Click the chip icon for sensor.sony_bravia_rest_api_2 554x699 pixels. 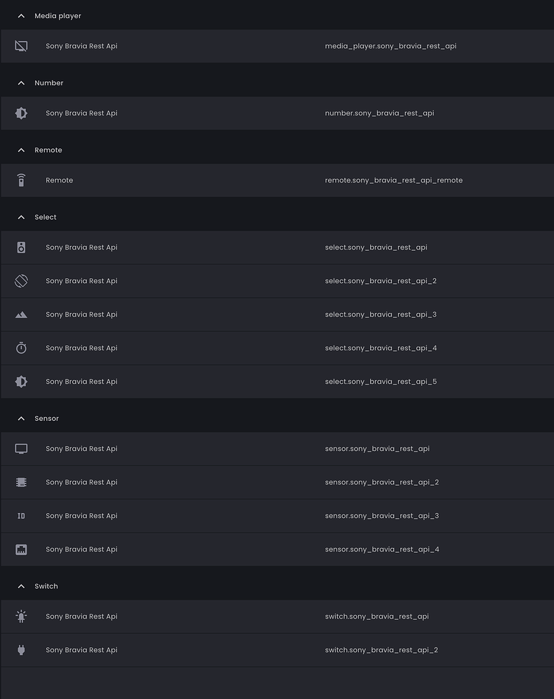click(21, 482)
